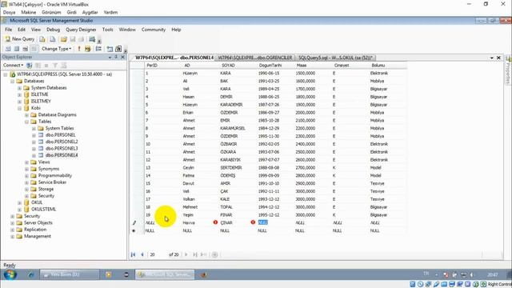Click the SQL Server Management Studio taskbar button
Viewport: 512px width, 288px height.
coord(165,274)
